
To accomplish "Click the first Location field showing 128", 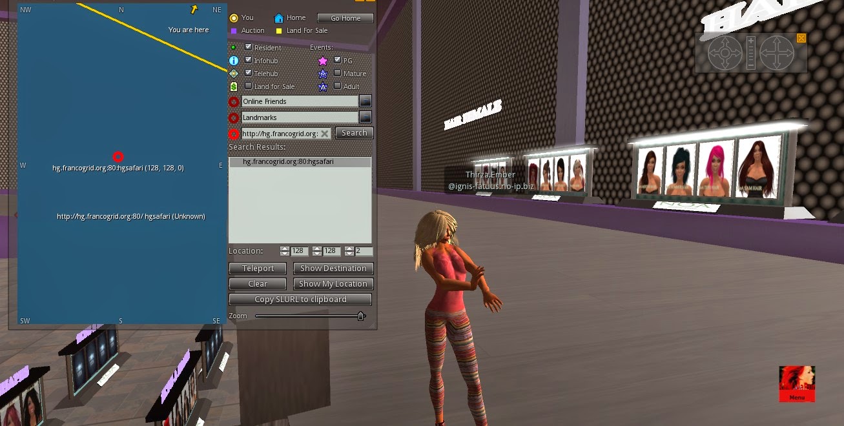I will (x=299, y=251).
